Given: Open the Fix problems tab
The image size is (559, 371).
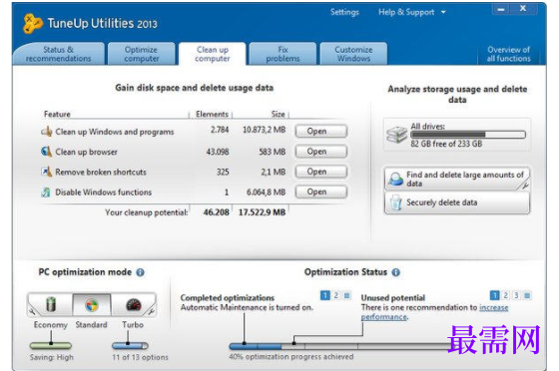Looking at the screenshot, I should tap(282, 54).
